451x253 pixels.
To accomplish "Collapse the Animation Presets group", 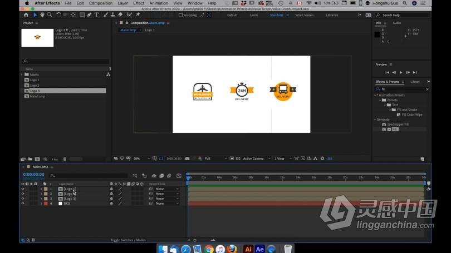I will pyautogui.click(x=375, y=95).
